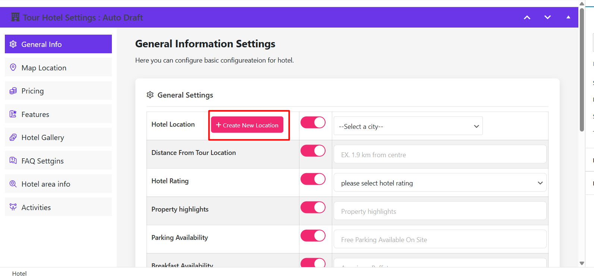Click the Features list icon
594x276 pixels.
pyautogui.click(x=13, y=114)
